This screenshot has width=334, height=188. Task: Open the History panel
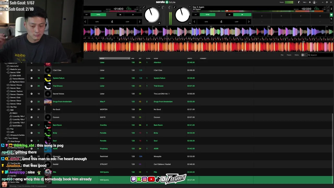click(x=297, y=55)
